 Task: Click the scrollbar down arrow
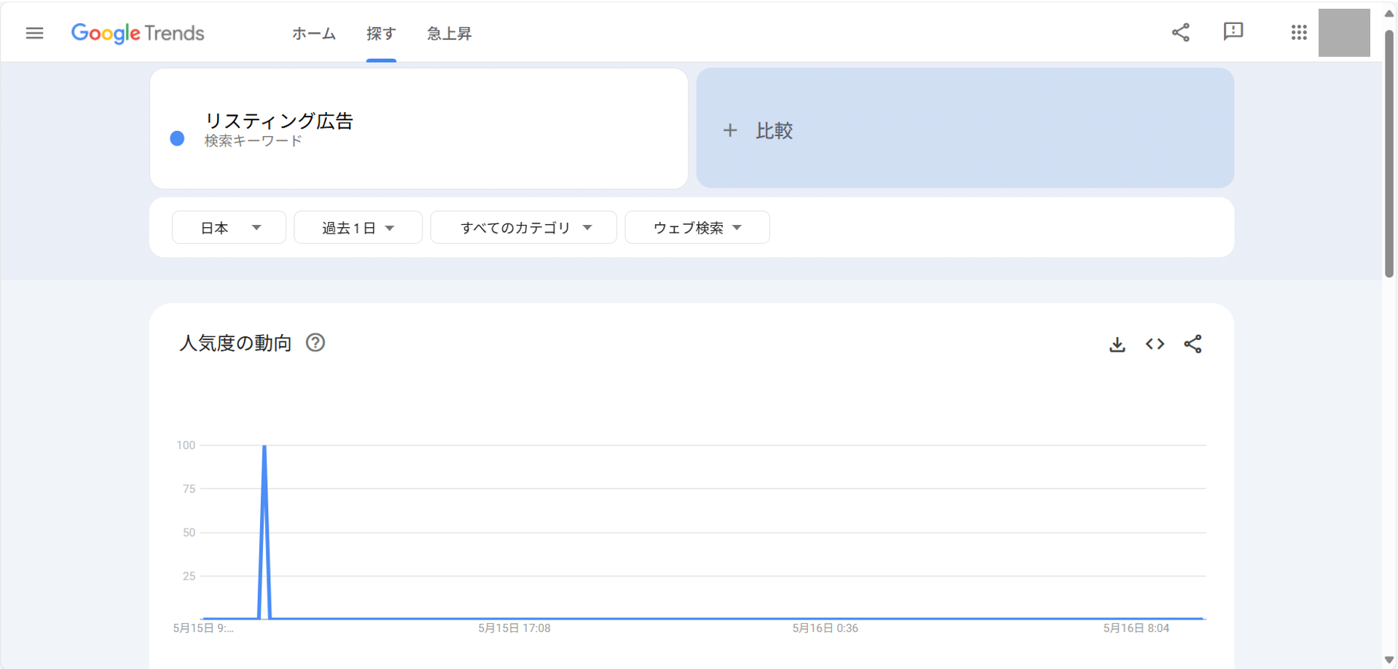(1389, 660)
